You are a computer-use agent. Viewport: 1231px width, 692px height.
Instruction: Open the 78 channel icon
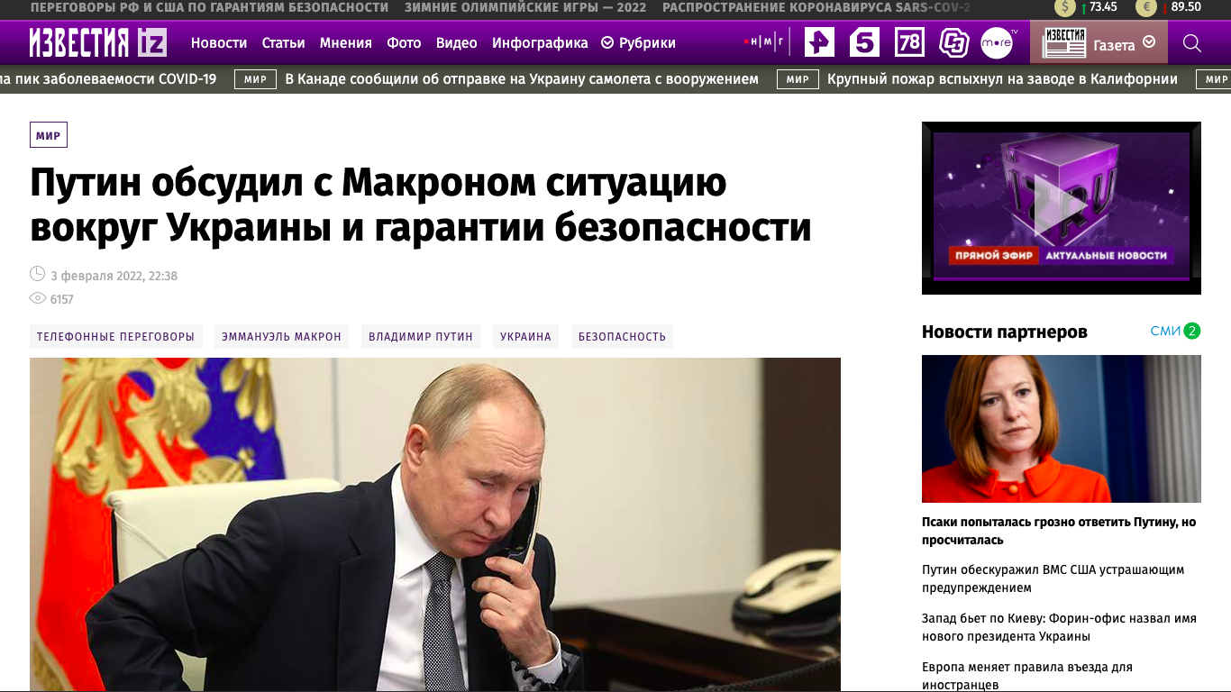tap(909, 42)
